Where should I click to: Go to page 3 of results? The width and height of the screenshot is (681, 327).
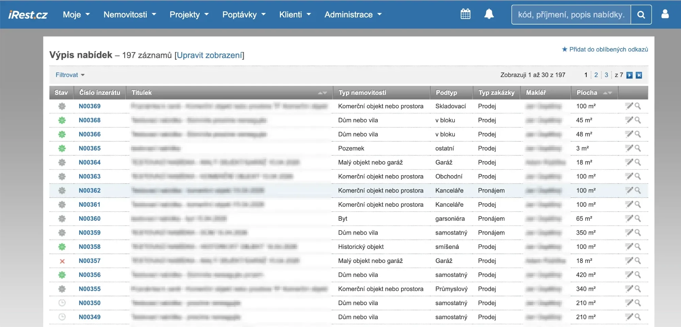pyautogui.click(x=606, y=75)
